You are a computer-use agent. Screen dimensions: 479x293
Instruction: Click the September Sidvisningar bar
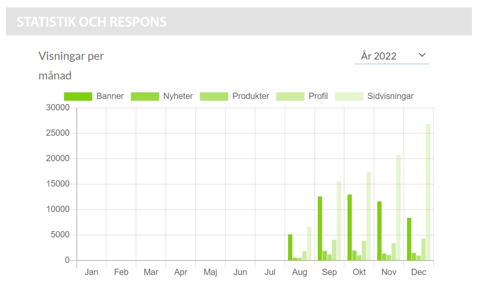coord(339,221)
